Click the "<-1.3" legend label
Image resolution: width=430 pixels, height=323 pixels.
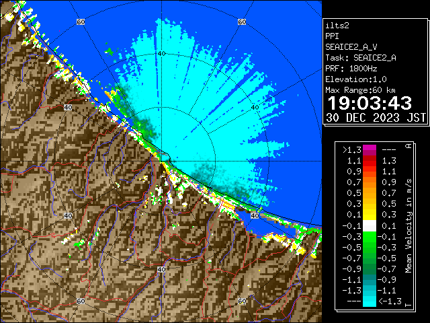(x=390, y=301)
